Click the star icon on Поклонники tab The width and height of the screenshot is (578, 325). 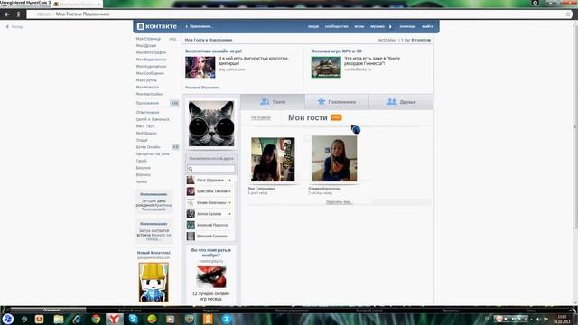click(322, 101)
